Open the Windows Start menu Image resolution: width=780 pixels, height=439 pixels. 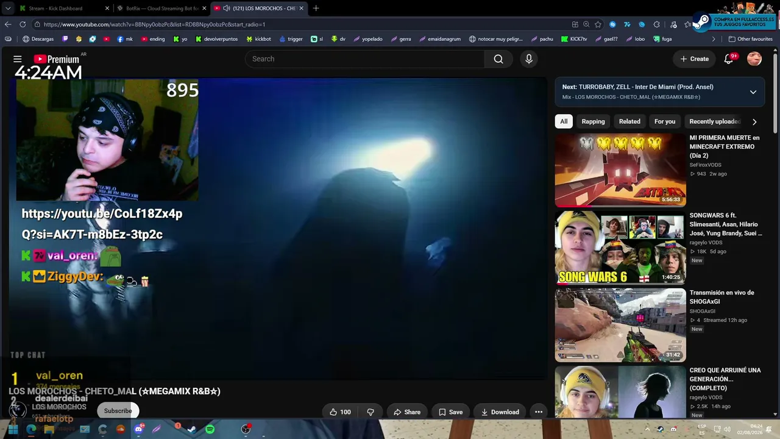tap(13, 429)
